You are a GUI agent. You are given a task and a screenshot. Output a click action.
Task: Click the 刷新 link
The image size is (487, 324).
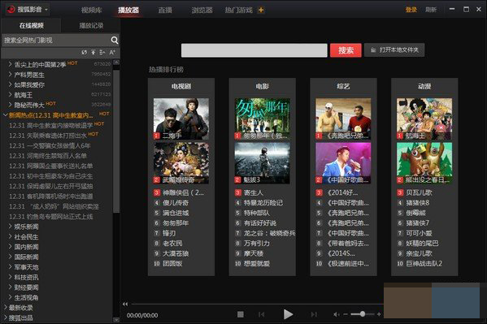(431, 10)
